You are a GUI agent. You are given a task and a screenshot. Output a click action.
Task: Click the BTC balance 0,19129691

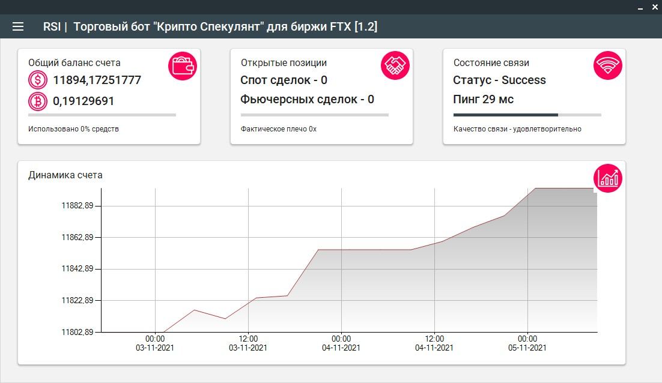(x=84, y=101)
